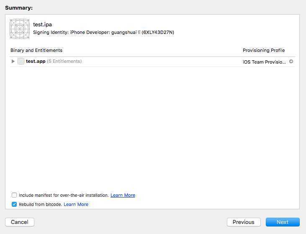Go back with the Previous button
The height and width of the screenshot is (234, 306).
(x=244, y=222)
